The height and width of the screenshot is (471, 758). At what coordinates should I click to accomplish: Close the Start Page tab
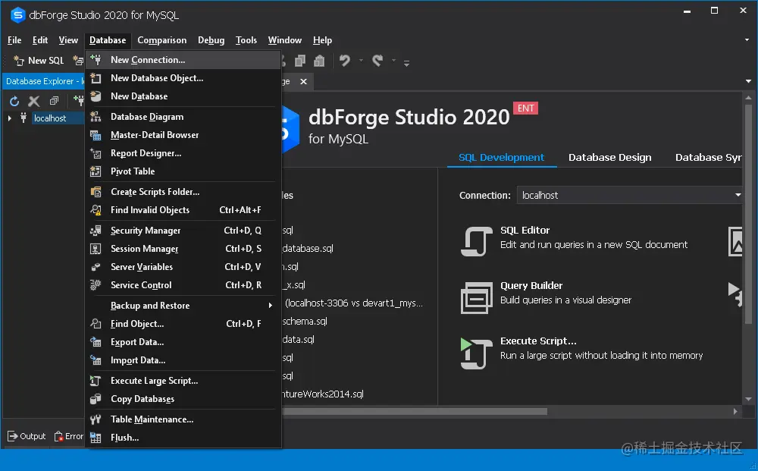(x=304, y=81)
